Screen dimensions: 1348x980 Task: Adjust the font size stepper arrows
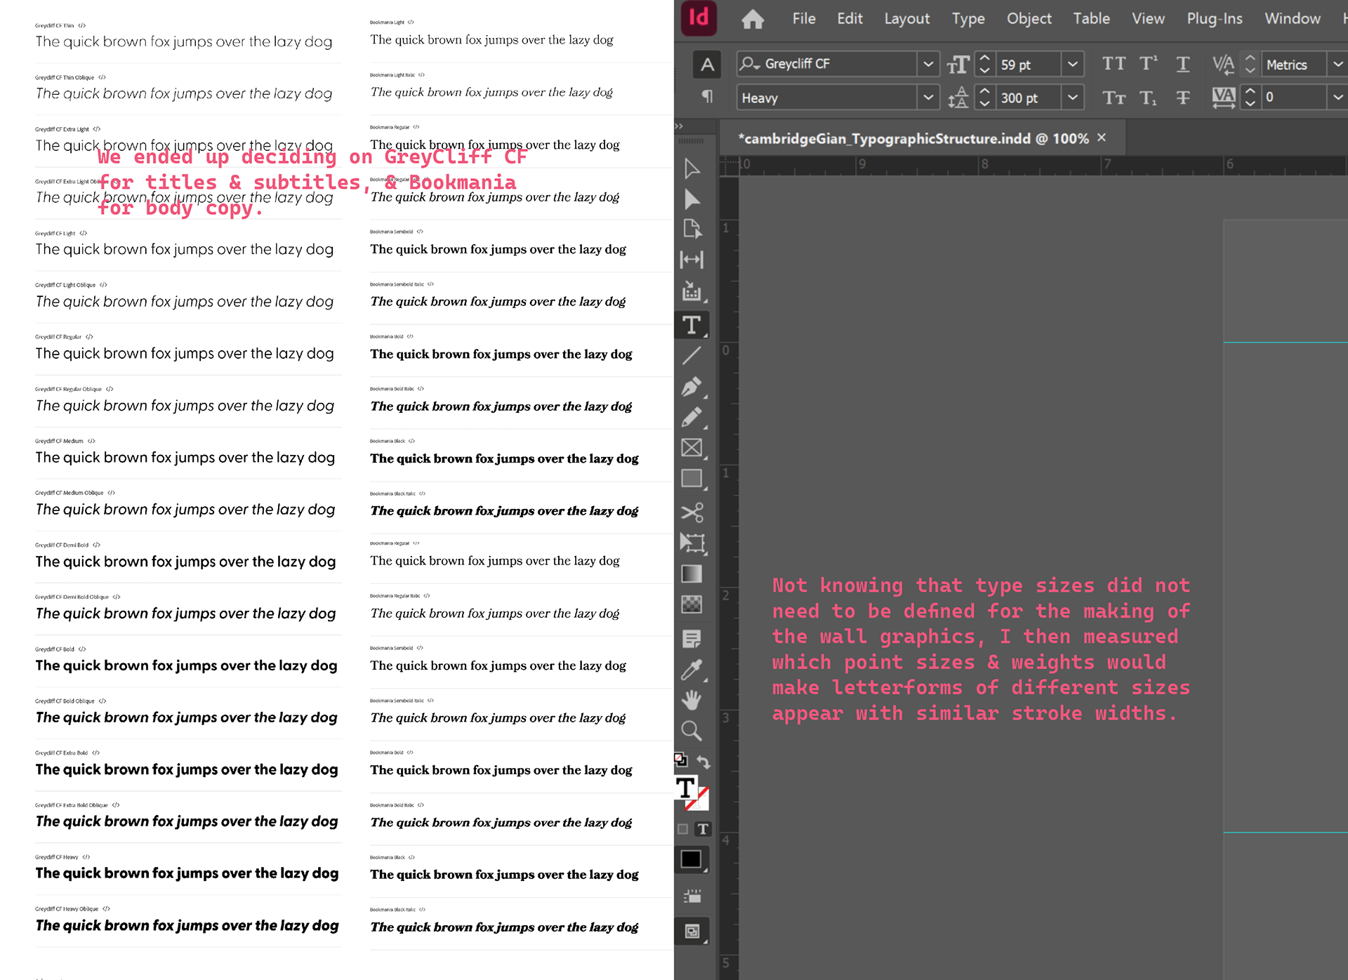click(984, 64)
